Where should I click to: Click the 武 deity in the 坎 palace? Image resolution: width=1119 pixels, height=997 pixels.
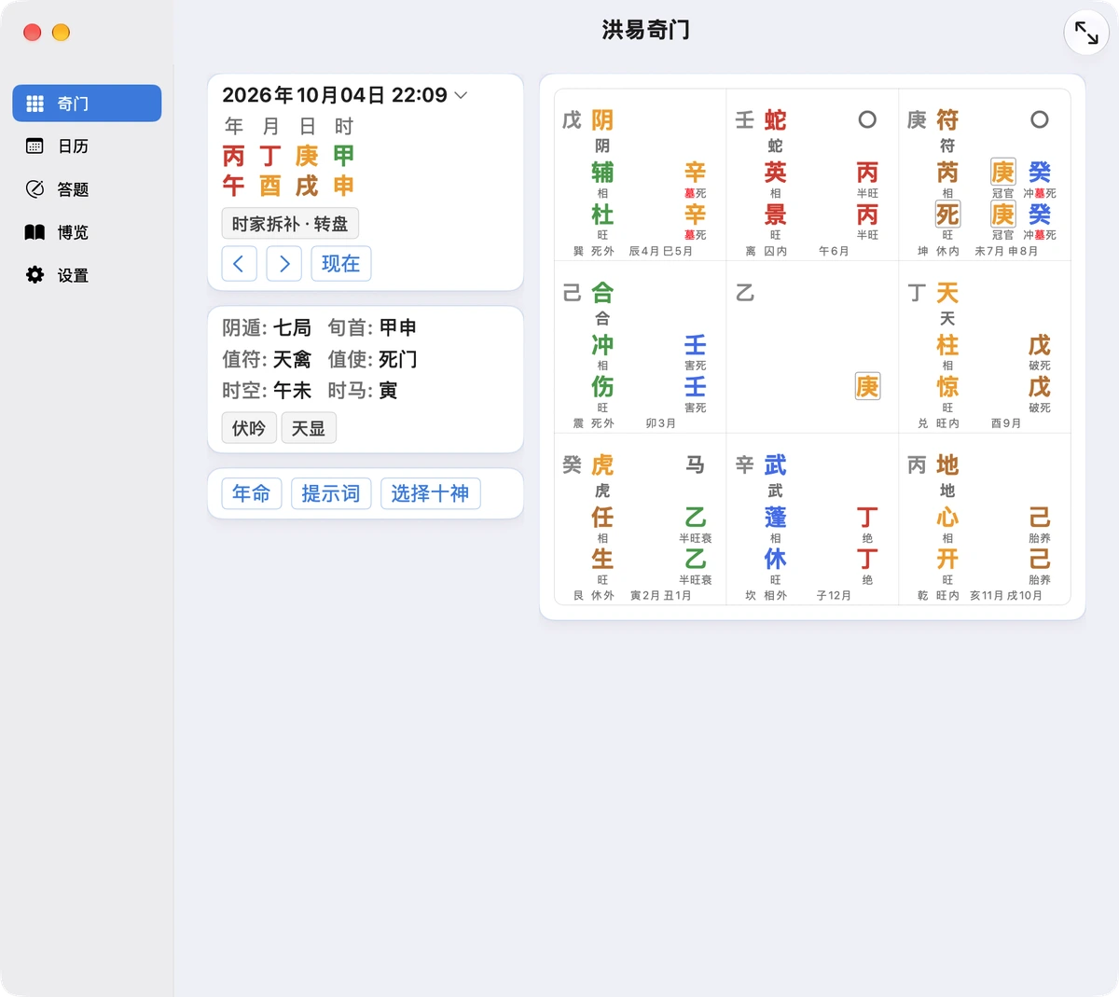(x=775, y=465)
